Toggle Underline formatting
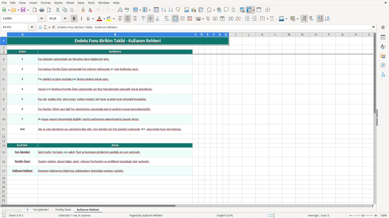Image resolution: width=389 pixels, height=218 pixels. coord(88,19)
